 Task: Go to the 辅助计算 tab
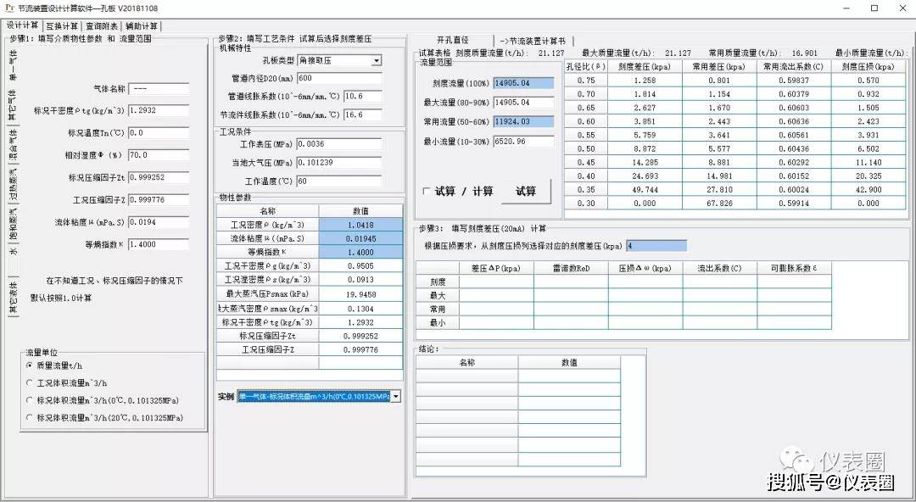coord(141,25)
